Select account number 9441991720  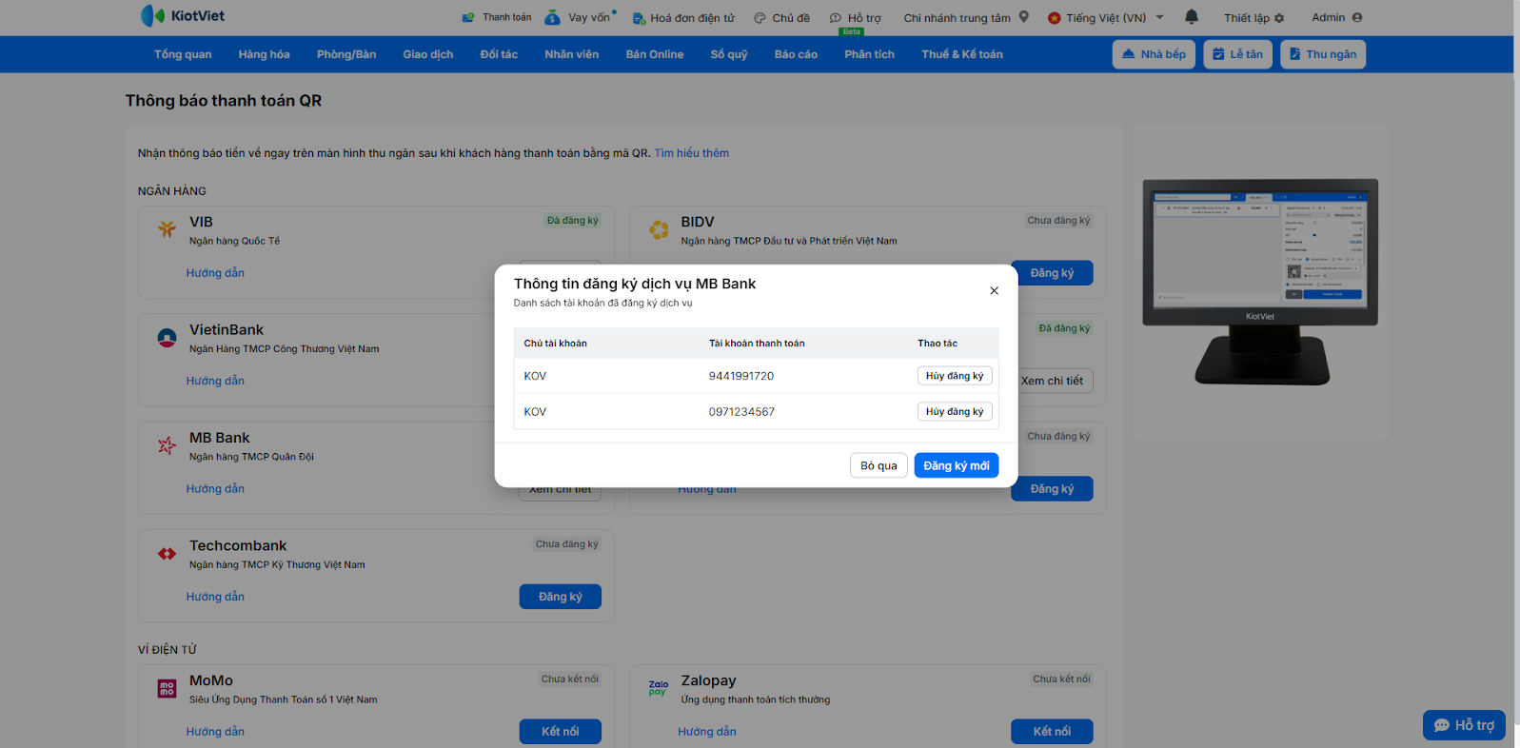741,376
